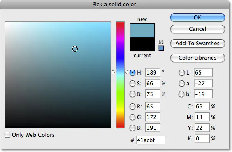Viewport: 232px width, 152px height.
Task: Select the G green radio button
Action: 132,117
